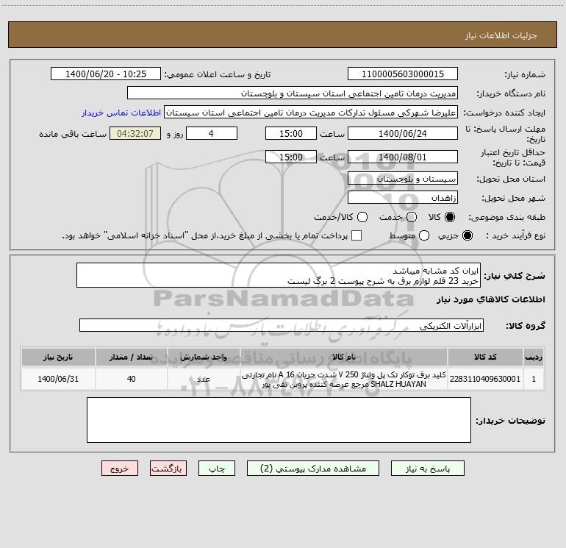
Task: Click the تاریخ نیاز column header
Action: point(58,357)
